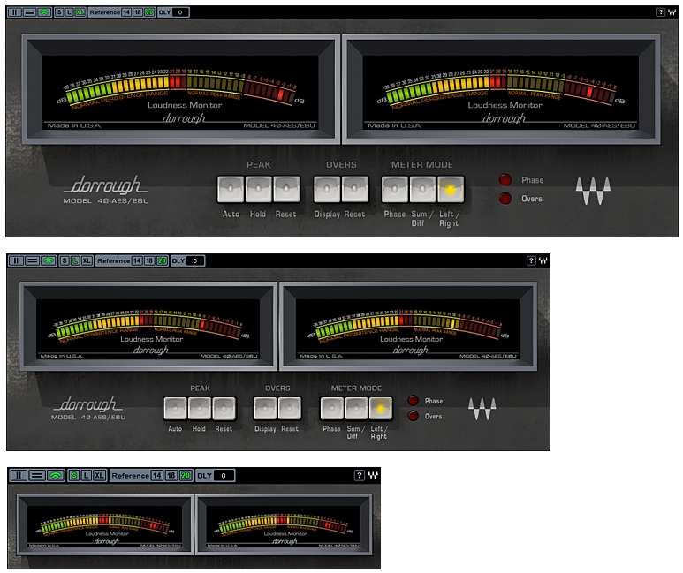Click active Reference 20 in XL-size plugin

(149, 12)
